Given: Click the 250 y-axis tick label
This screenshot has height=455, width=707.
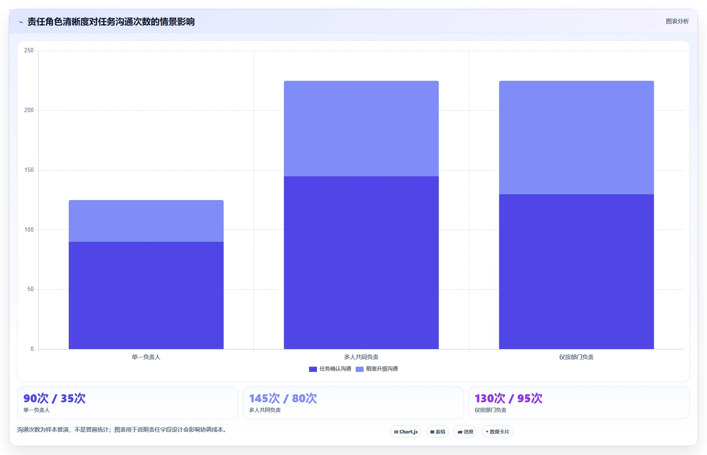Looking at the screenshot, I should click(x=29, y=51).
